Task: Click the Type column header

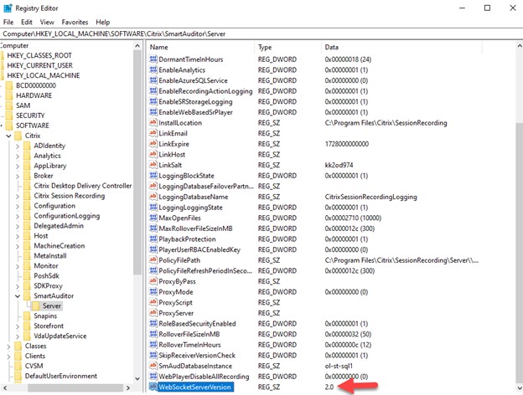Action: click(287, 47)
